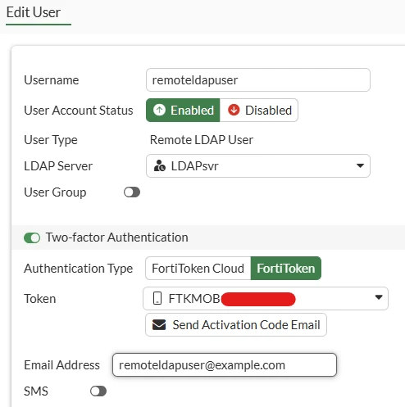
Task: Click the Username input field
Action: 258,80
